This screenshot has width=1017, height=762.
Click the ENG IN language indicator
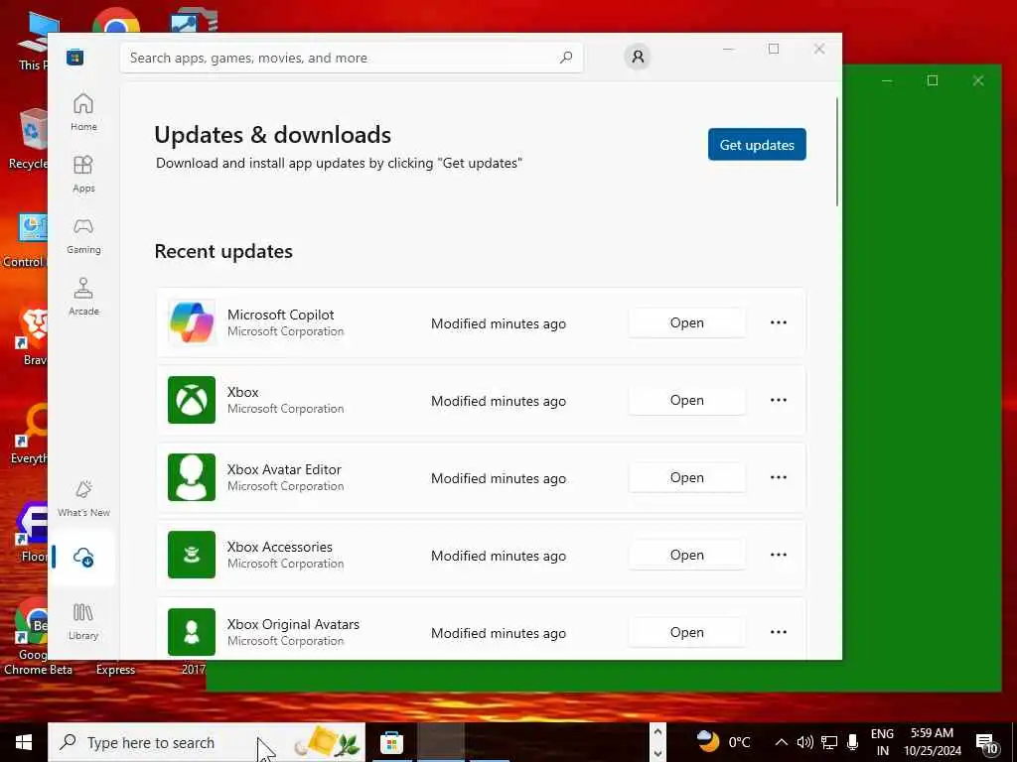point(882,742)
